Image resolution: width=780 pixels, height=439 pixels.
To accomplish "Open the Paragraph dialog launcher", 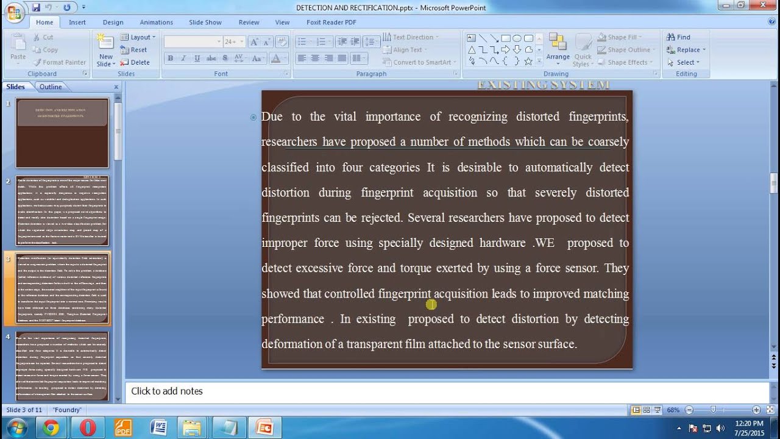I will click(455, 74).
